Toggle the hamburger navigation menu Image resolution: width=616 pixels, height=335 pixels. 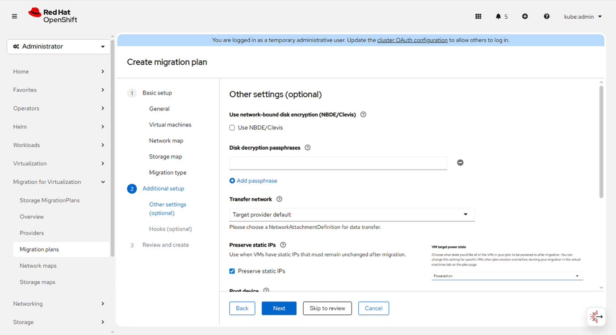coord(14,17)
